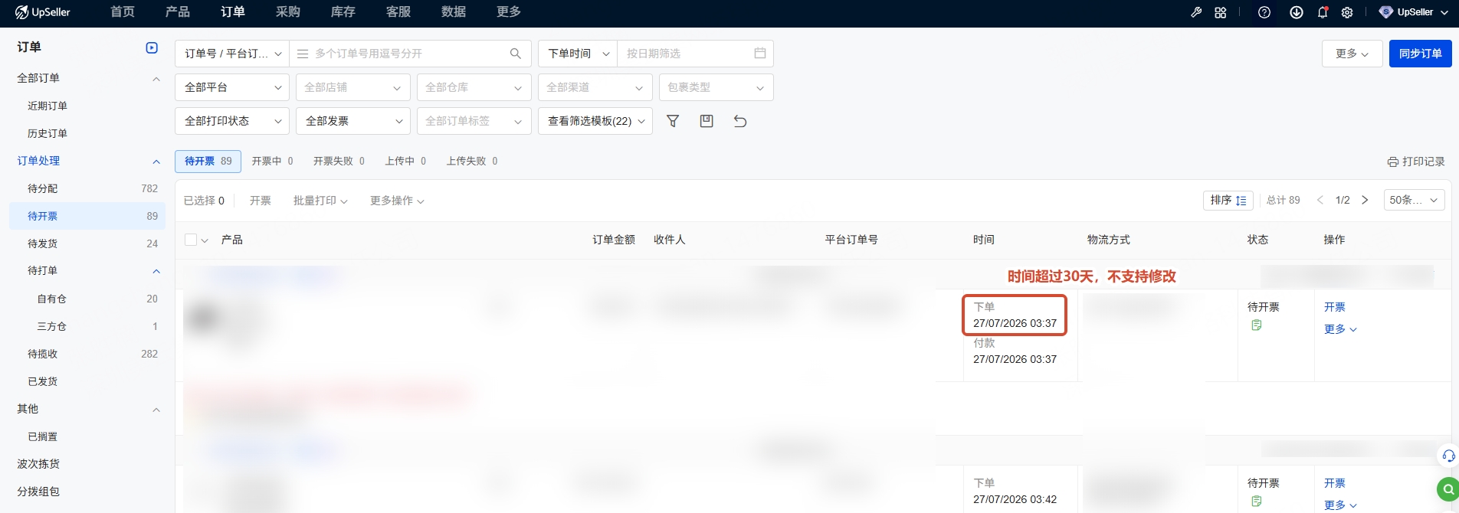
Task: Click the green note icon in 03:42 order row
Action: point(1257,502)
